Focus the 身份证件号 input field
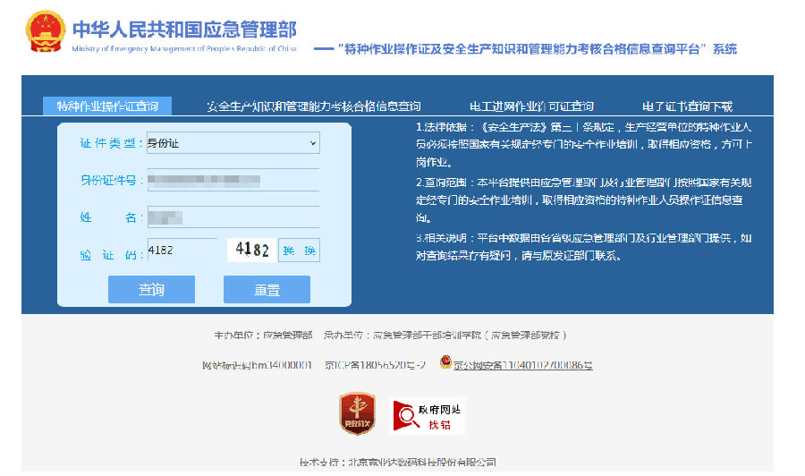The width and height of the screenshot is (805, 476). [x=233, y=180]
